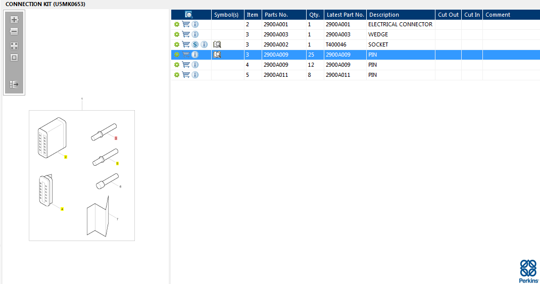Screen dimensions: 540x284
Task: Zoom in on the diagram with plus icon
Action: click(x=14, y=20)
